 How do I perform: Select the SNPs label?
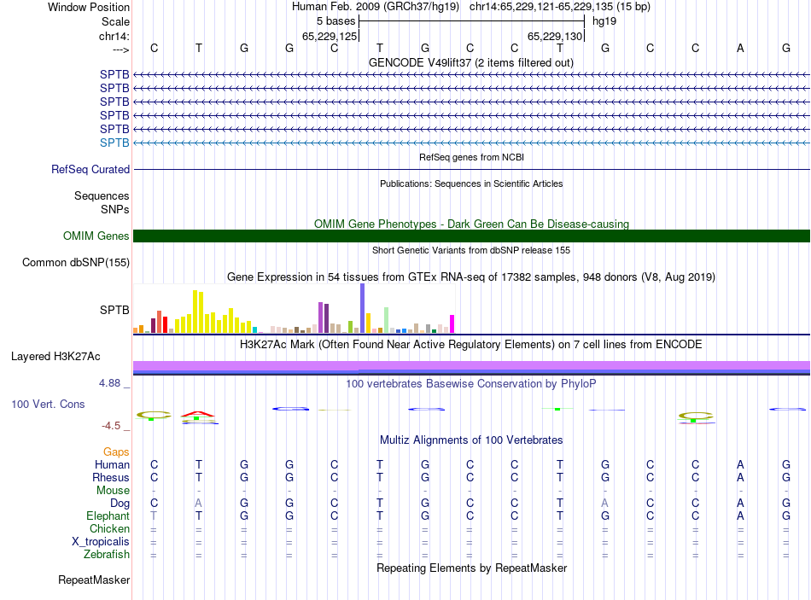pos(115,209)
